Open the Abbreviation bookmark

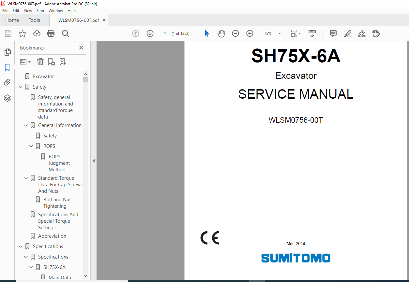tap(52, 236)
